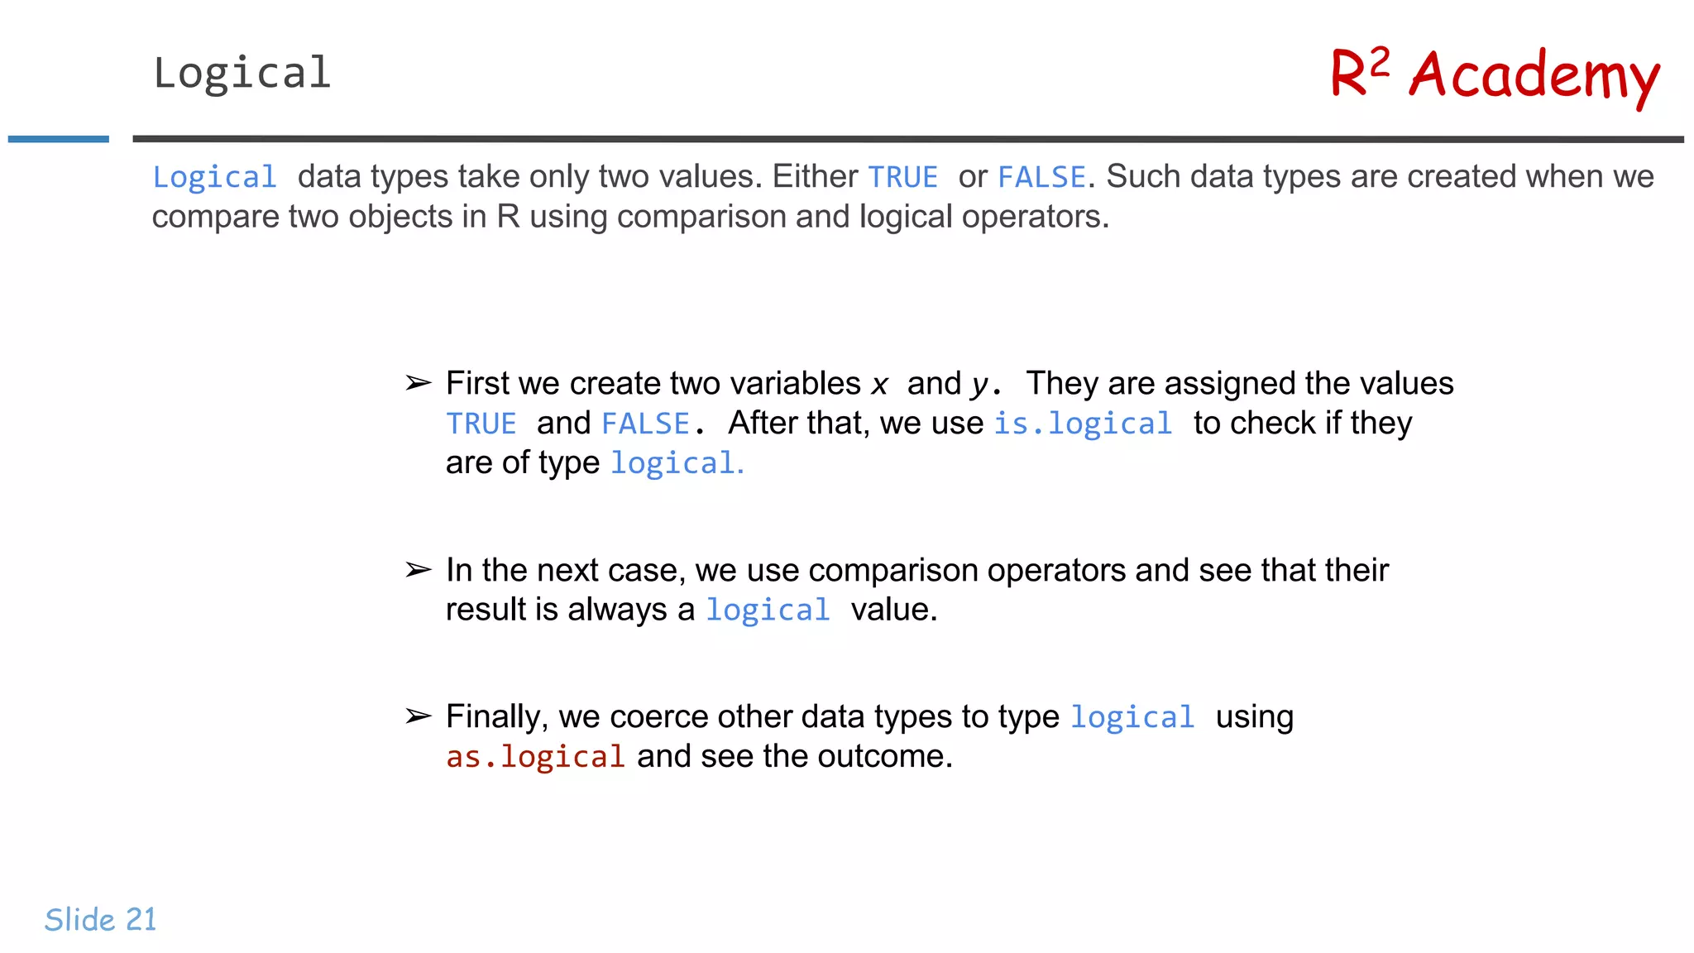Click the second bullet arrow icon
The width and height of the screenshot is (1694, 953).
419,570
